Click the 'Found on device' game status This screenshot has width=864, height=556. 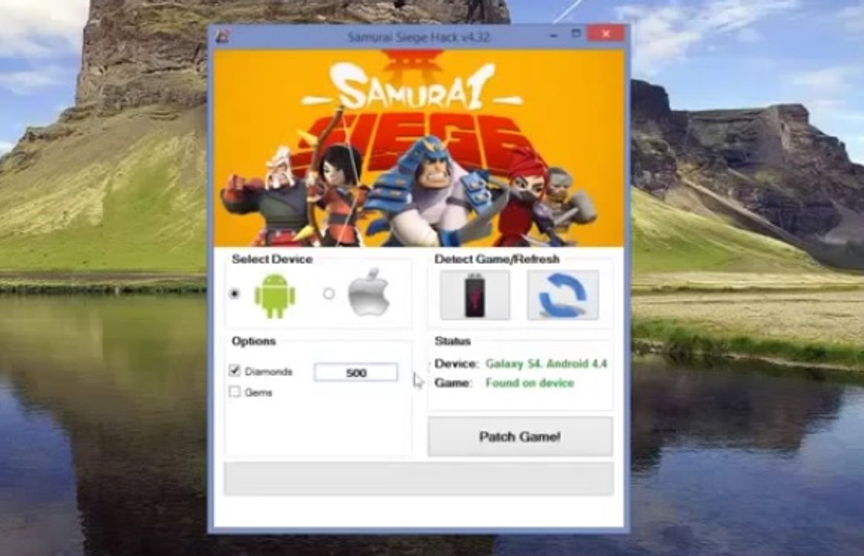click(529, 383)
